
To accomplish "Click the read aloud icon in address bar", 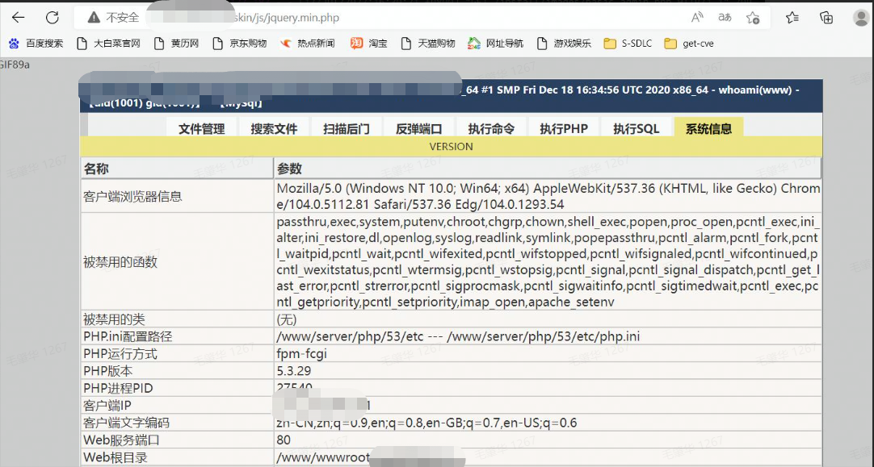I will (x=697, y=17).
